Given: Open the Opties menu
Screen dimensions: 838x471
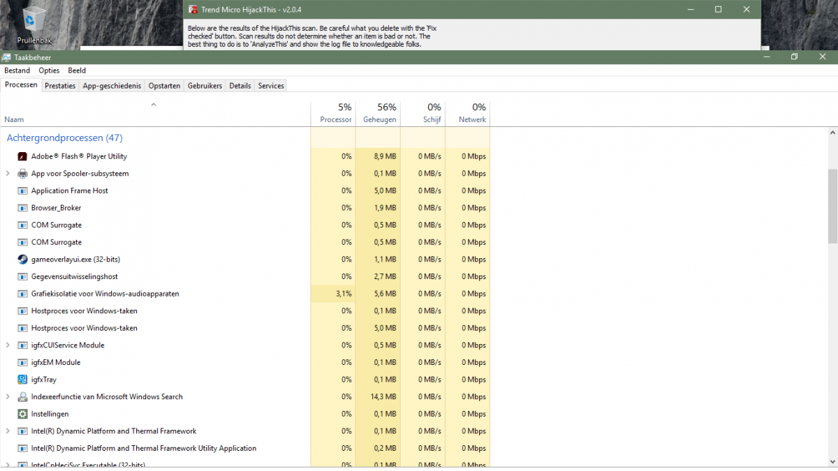Looking at the screenshot, I should pyautogui.click(x=49, y=70).
